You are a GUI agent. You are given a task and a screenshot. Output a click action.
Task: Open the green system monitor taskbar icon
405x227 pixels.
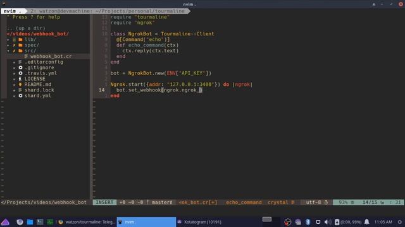pyautogui.click(x=50, y=222)
